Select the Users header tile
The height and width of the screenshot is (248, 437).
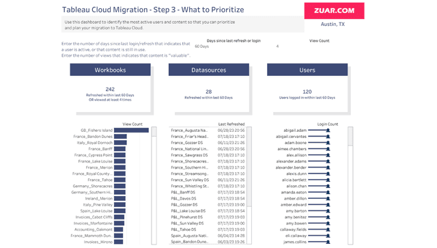point(307,70)
